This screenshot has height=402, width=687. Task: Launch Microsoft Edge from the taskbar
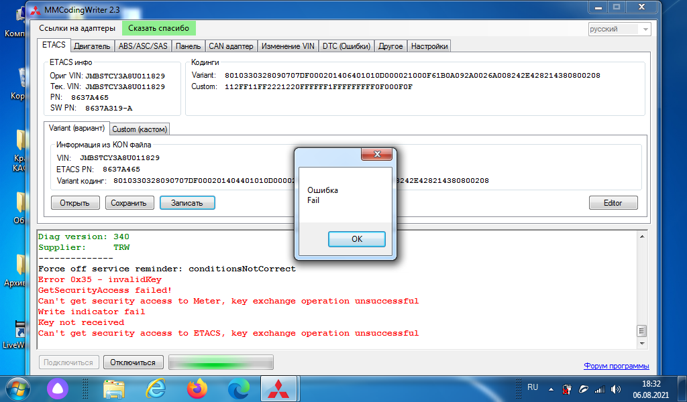point(239,389)
